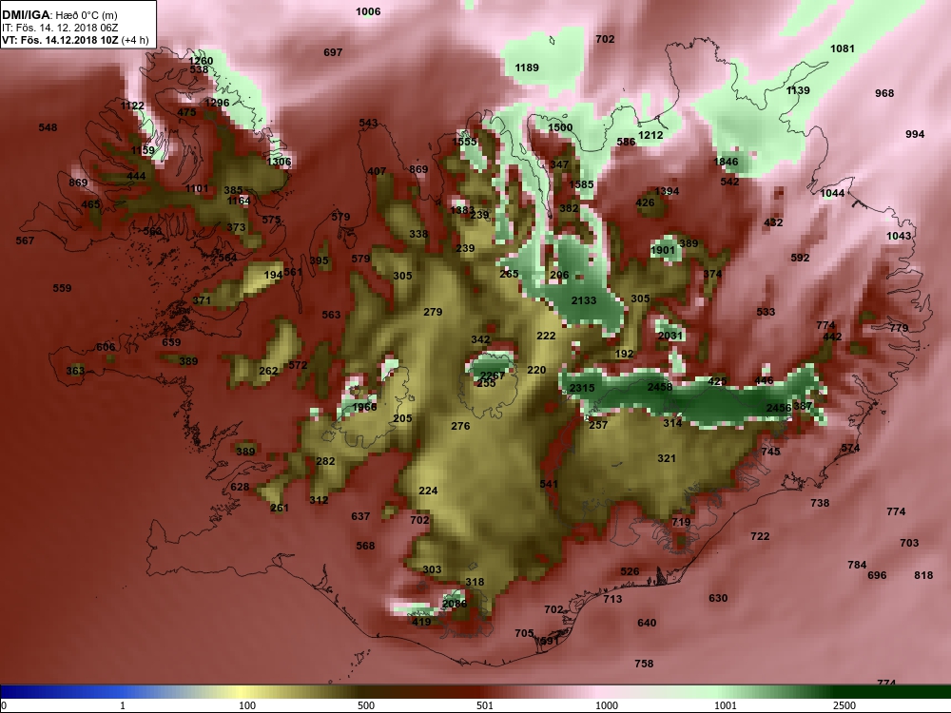The image size is (951, 713).
Task: Select the 'IT: Fös. 14. 12. 2018 06Z' line
Action: point(59,28)
